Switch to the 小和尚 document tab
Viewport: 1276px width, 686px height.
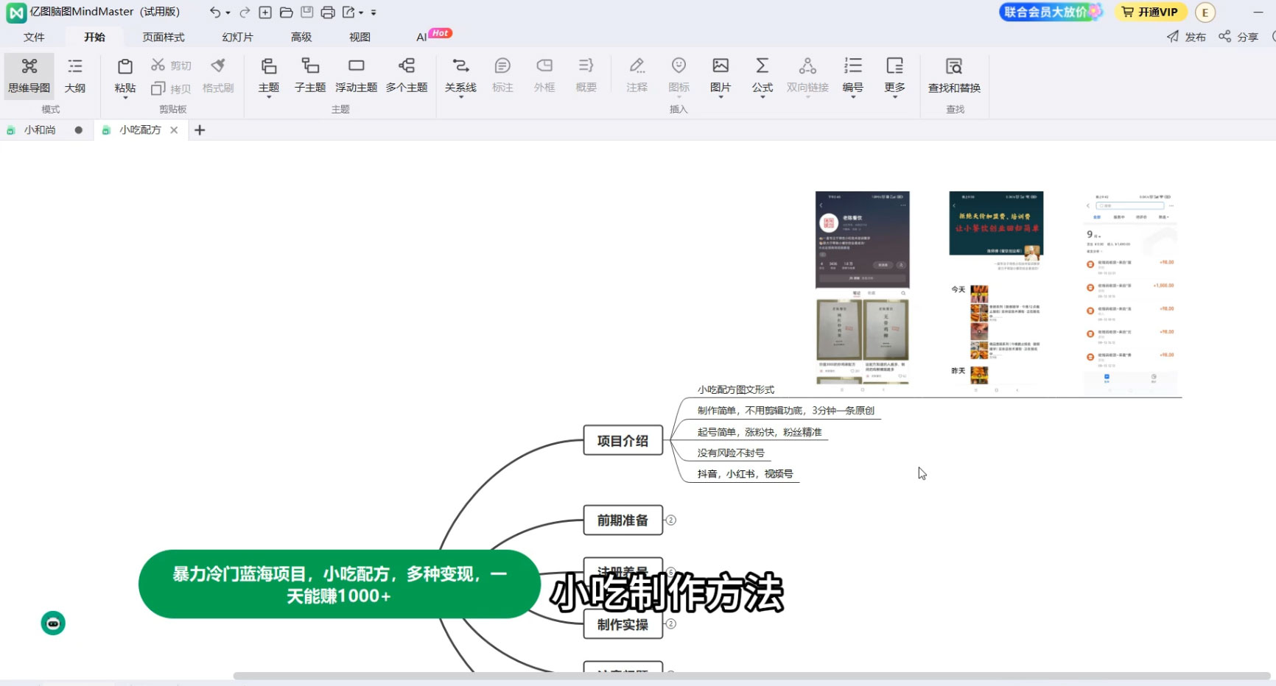tap(40, 130)
